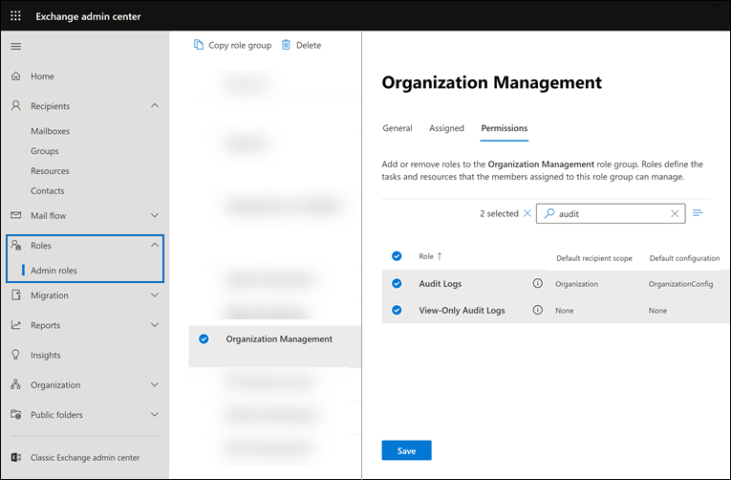Switch to the Assigned tab
The width and height of the screenshot is (731, 480).
pos(446,128)
